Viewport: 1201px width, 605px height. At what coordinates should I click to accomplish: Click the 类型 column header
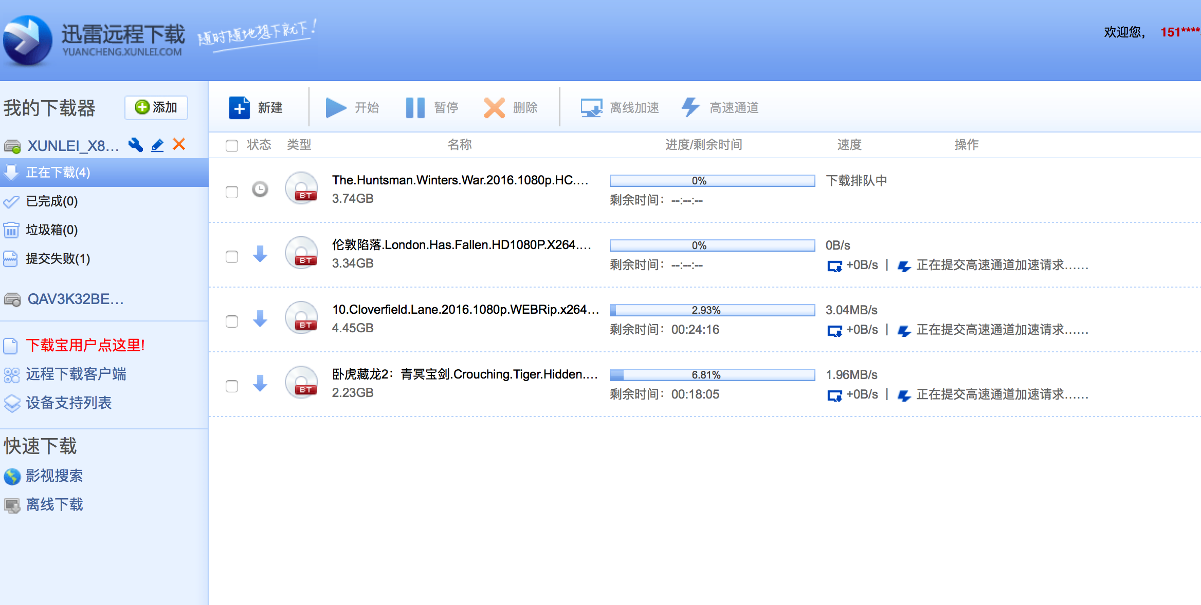(299, 145)
